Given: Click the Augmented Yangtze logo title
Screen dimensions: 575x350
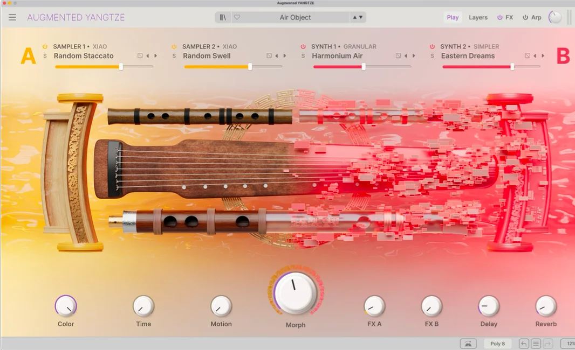Looking at the screenshot, I should pos(76,17).
